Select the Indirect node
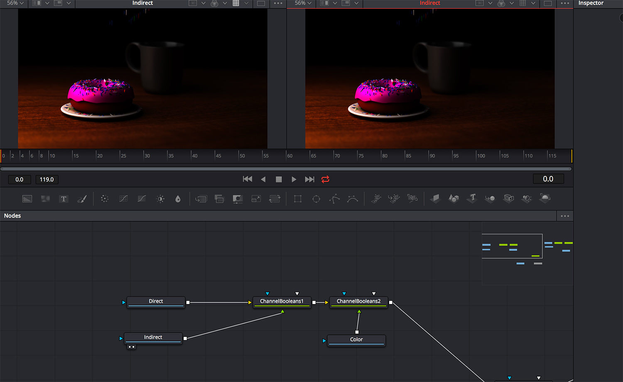This screenshot has height=382, width=623. click(153, 338)
